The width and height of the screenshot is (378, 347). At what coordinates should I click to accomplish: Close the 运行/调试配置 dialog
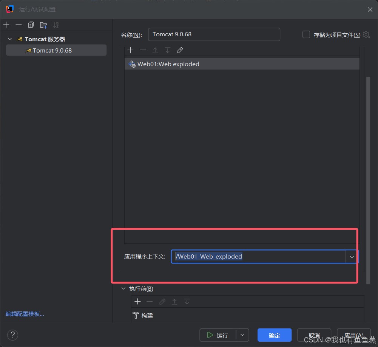click(370, 9)
